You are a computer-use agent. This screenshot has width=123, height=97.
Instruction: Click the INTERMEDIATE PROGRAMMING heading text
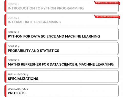(x=34, y=22)
